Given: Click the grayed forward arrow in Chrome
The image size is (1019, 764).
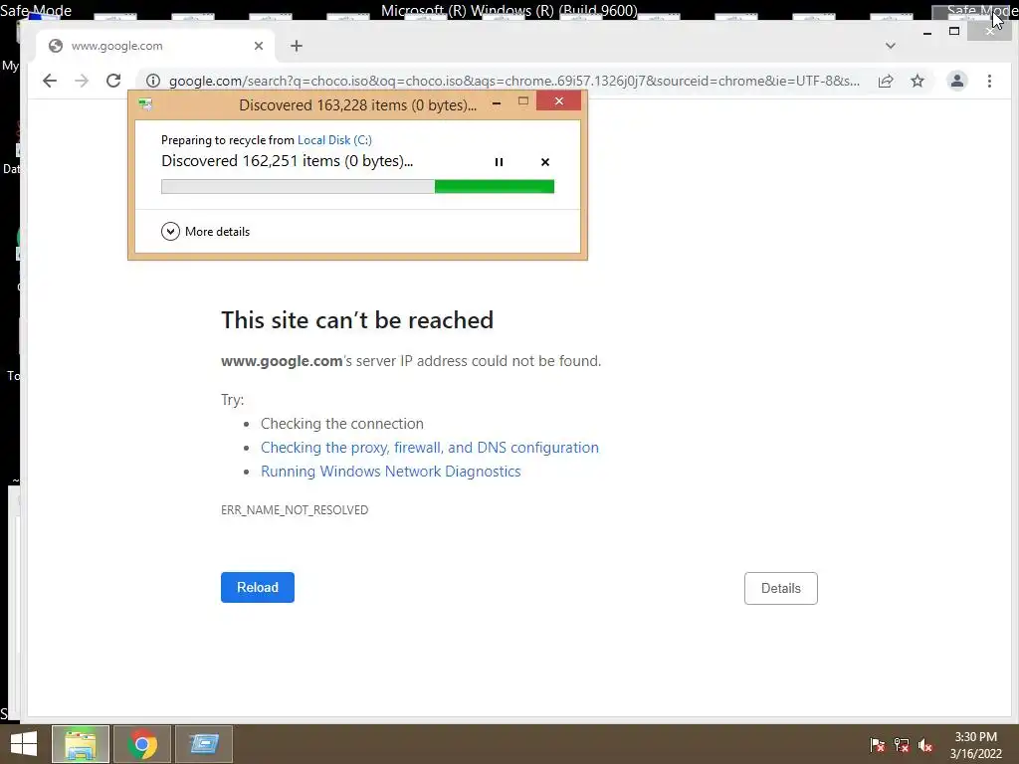Looking at the screenshot, I should click(82, 81).
